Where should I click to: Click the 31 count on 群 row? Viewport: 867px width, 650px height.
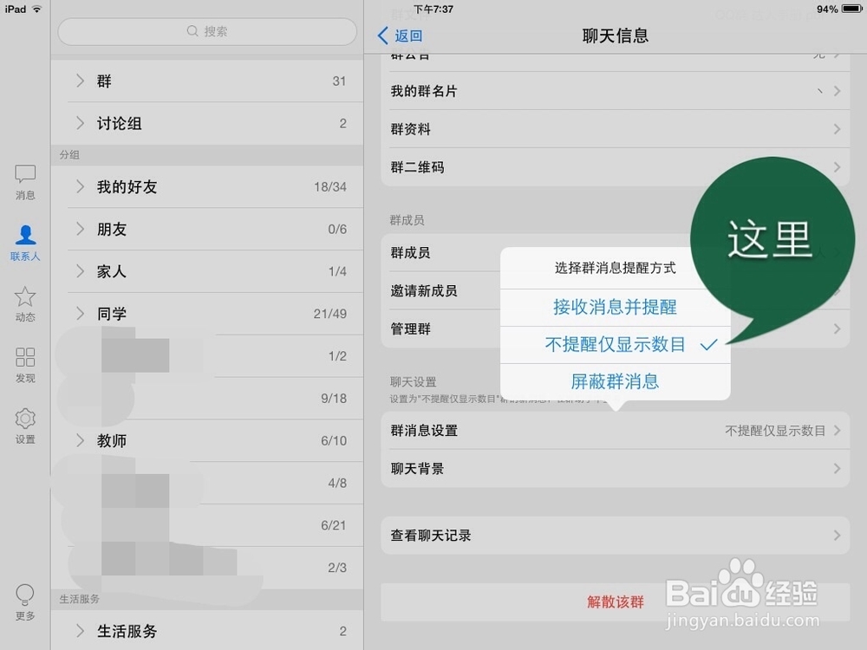click(x=339, y=81)
